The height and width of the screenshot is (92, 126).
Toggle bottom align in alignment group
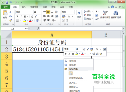click(52, 12)
